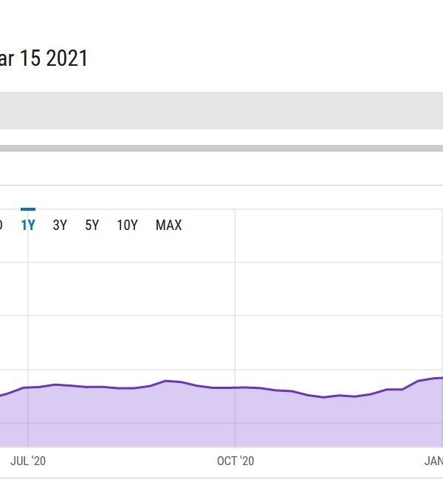Click chart line at JUL '20 gridline
This screenshot has height=491, width=443.
click(x=28, y=387)
